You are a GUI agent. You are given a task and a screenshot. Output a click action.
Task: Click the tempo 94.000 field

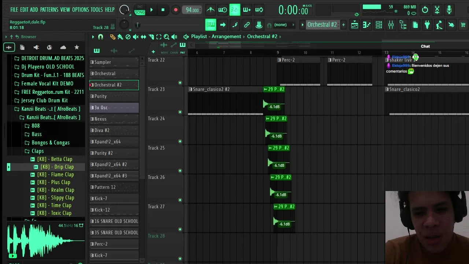192,10
